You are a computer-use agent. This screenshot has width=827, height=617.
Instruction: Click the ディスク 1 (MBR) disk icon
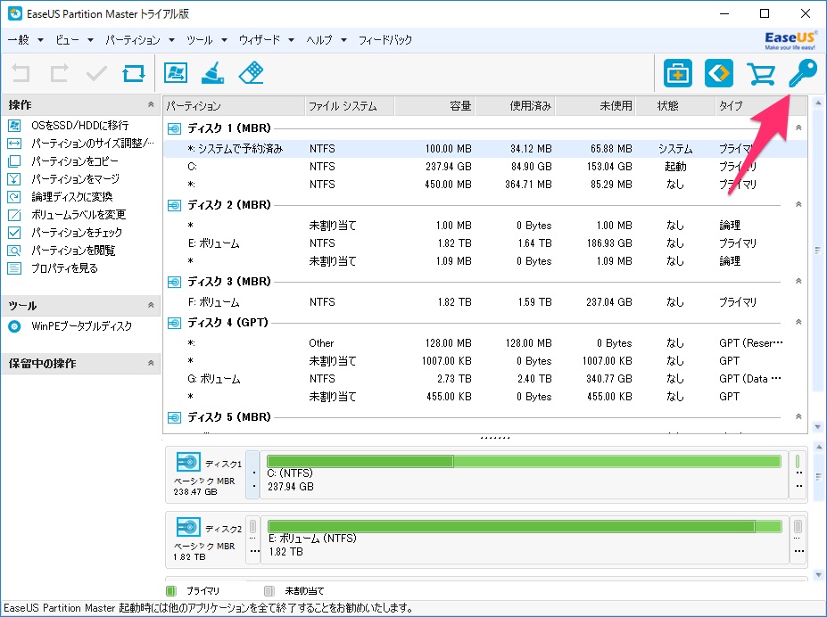click(174, 128)
